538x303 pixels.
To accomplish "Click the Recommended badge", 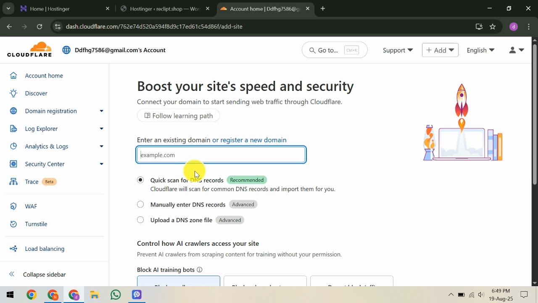I will [247, 180].
